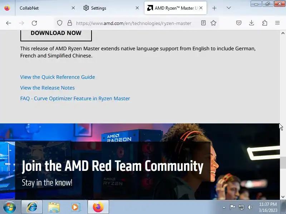Screen dimensions: 286x214
Task: Open a new browser tab
Action: [214, 8]
